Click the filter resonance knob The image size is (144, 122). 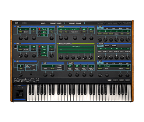pyautogui.click(x=66, y=38)
